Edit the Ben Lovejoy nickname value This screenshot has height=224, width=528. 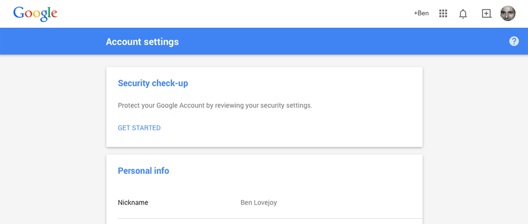(259, 202)
